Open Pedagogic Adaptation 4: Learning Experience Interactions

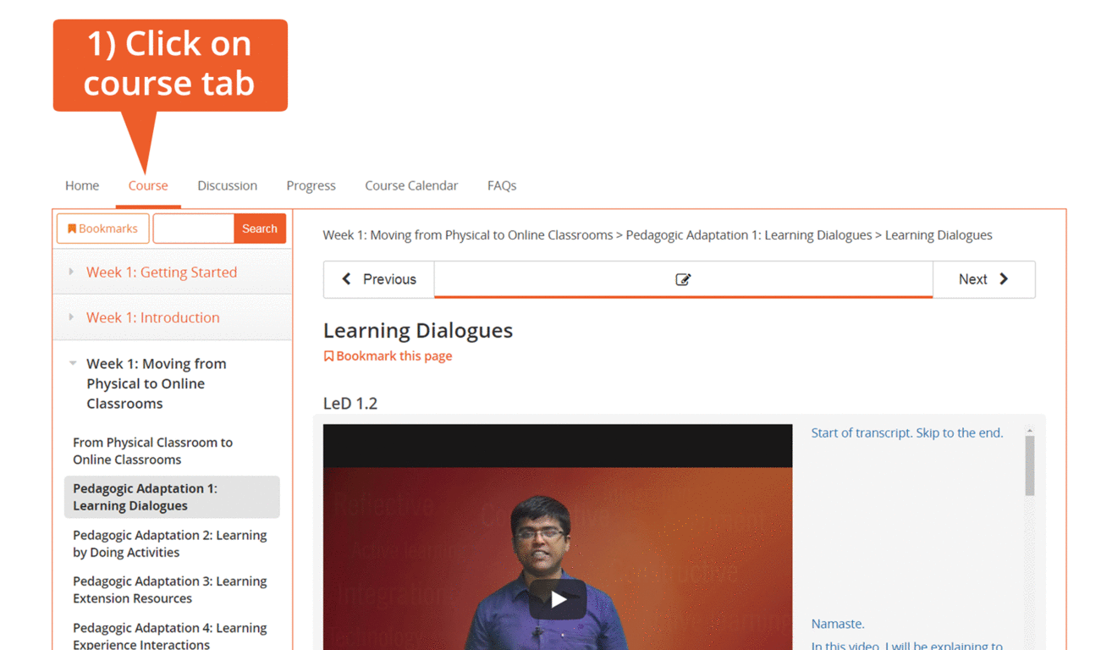(172, 636)
